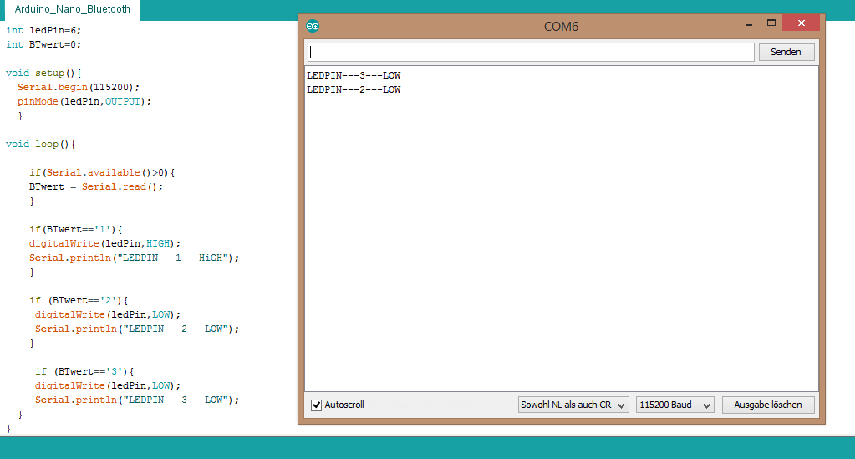855x459 pixels.
Task: Click the 'int ledPin=6;' code line
Action: tap(43, 31)
